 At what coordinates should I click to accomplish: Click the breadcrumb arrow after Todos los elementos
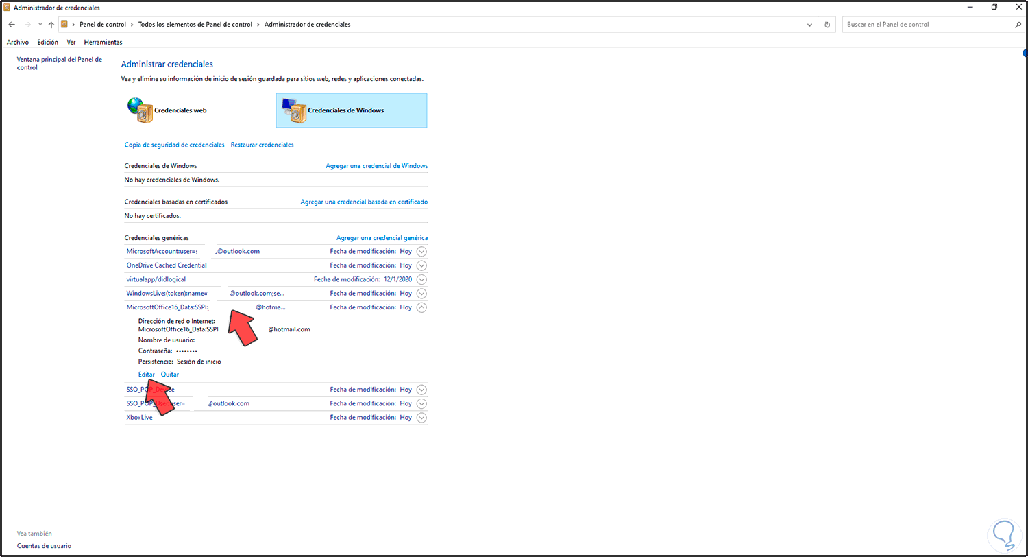pyautogui.click(x=259, y=25)
